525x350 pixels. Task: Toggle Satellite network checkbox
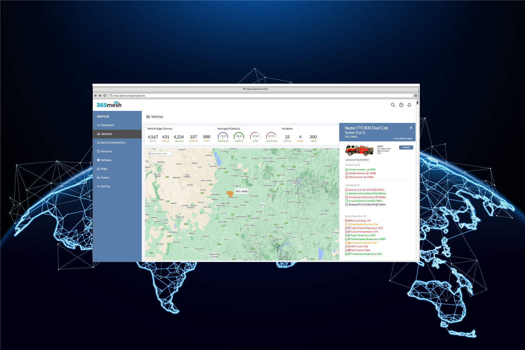346,173
